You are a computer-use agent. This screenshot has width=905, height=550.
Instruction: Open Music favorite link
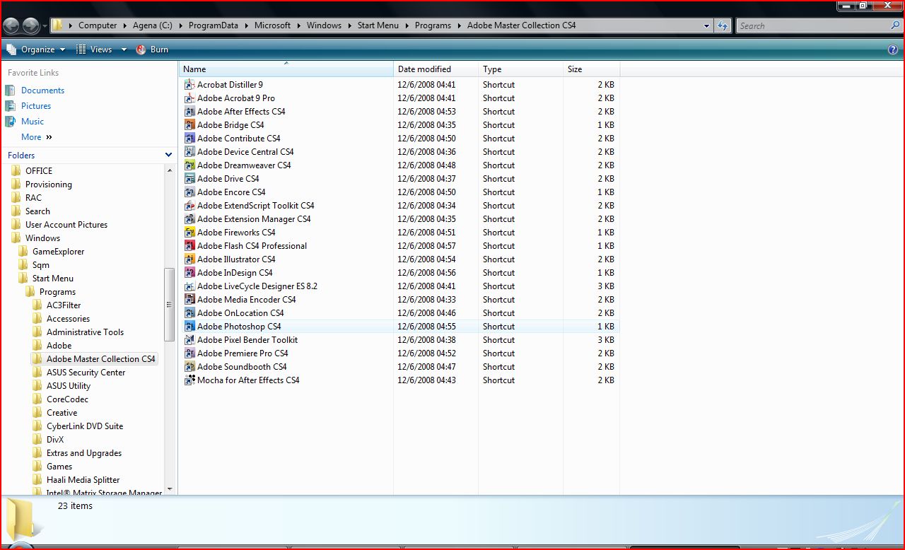point(33,122)
